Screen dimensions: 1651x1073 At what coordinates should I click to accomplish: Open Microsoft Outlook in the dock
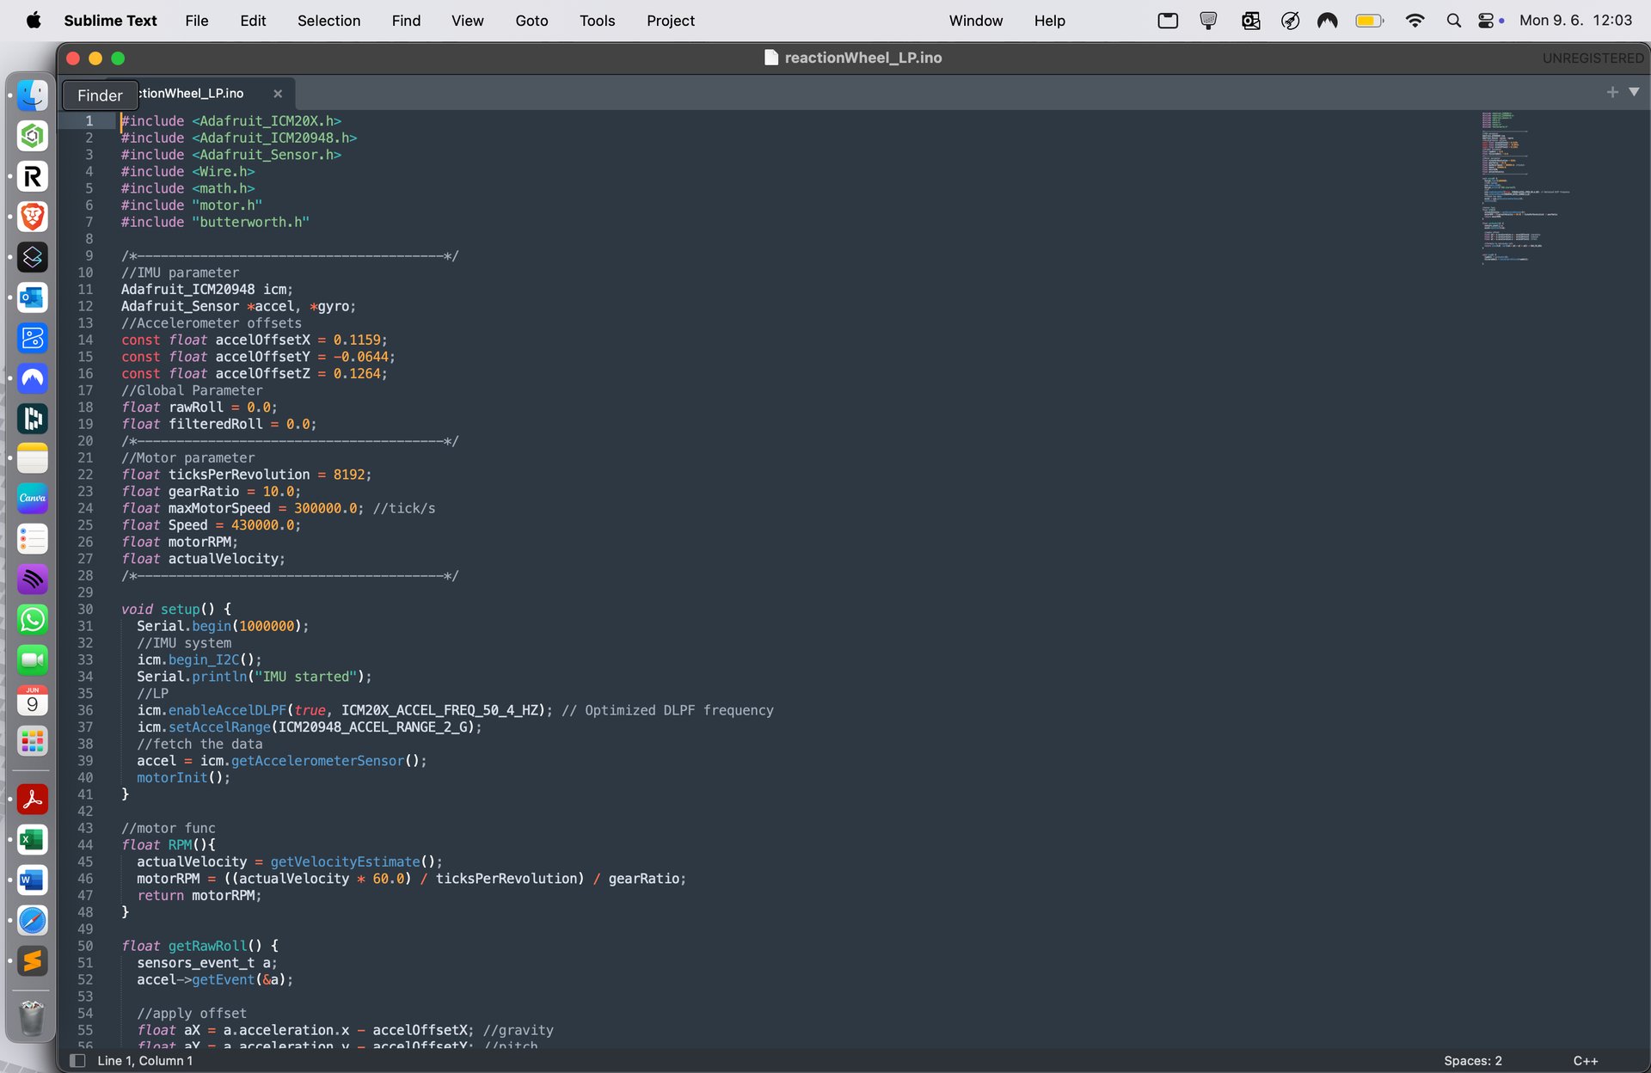pos(33,297)
